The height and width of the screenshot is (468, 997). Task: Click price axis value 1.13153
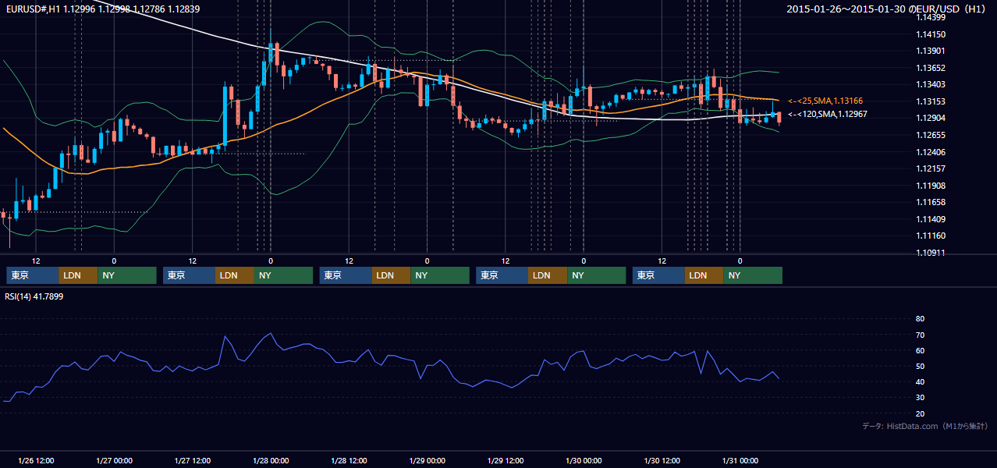coord(931,101)
